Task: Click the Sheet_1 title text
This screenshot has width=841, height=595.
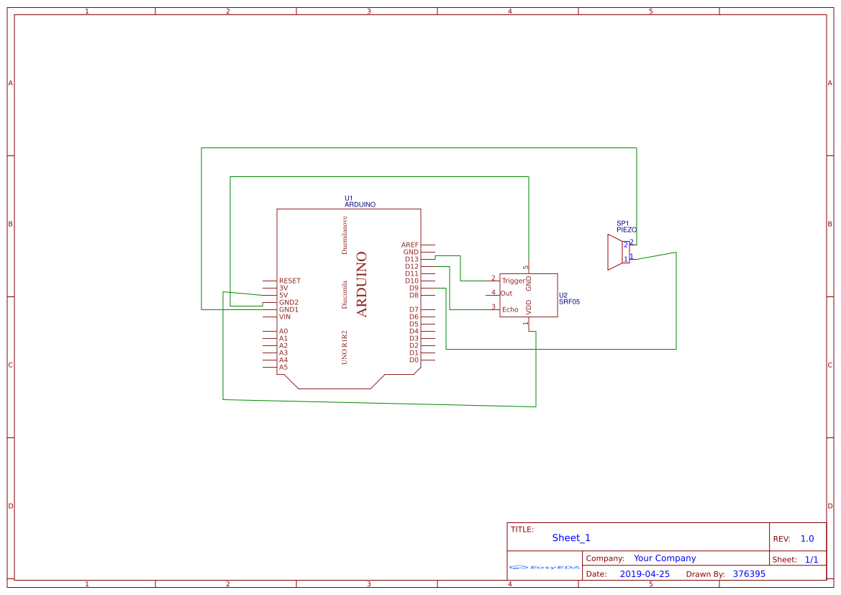Action: click(x=570, y=537)
